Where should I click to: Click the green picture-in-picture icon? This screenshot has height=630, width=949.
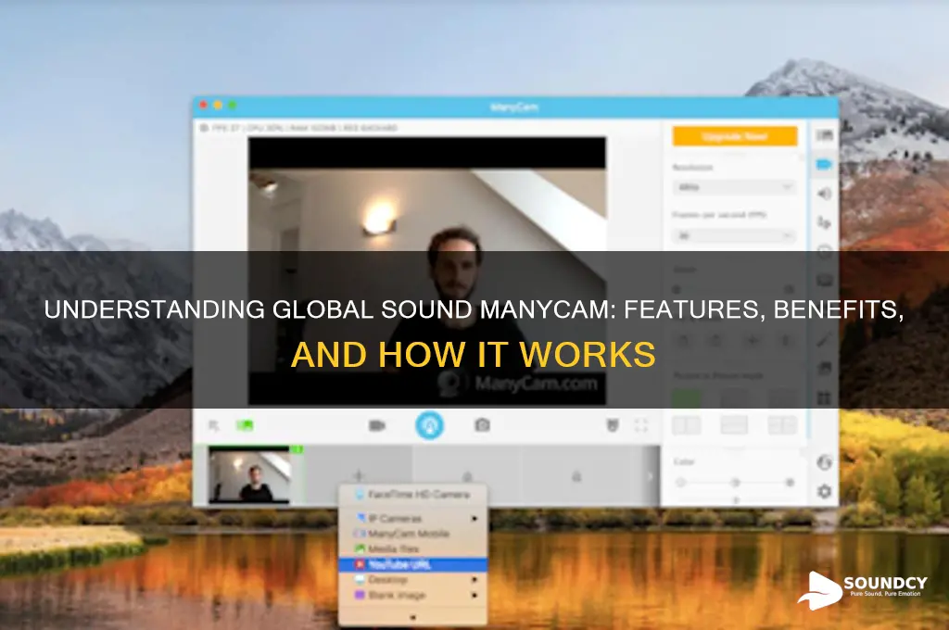click(245, 425)
